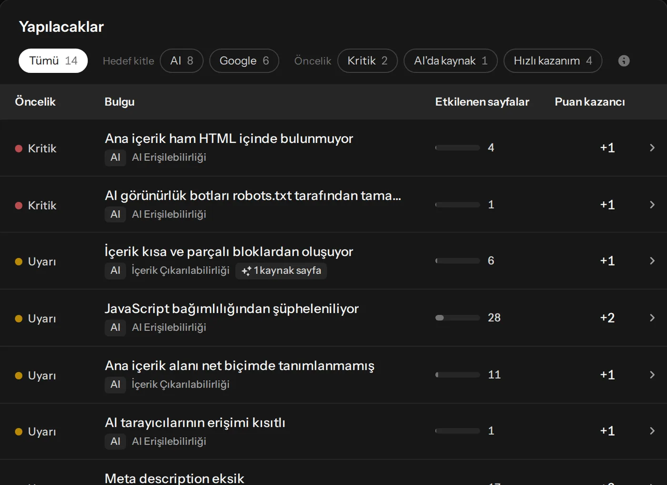Click the red Kritik dot in 'Ana içerik ham HTML' row
This screenshot has height=485, width=667.
(x=19, y=149)
